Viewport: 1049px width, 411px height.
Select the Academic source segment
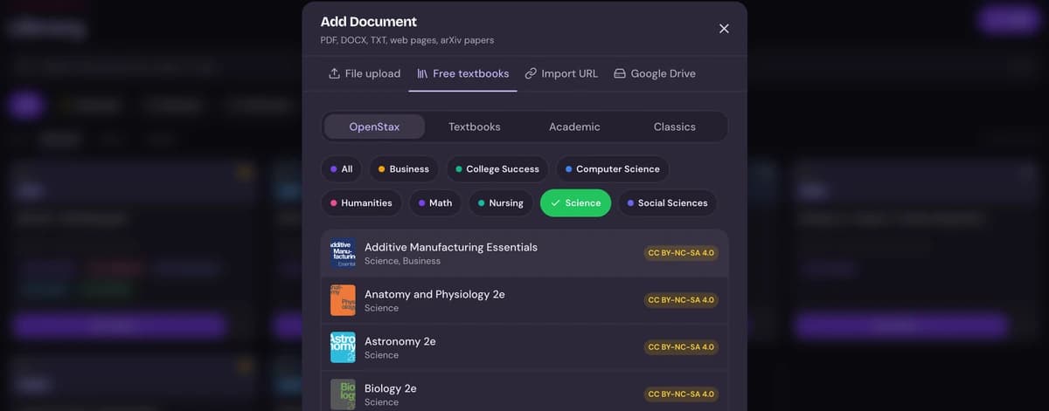coord(574,127)
